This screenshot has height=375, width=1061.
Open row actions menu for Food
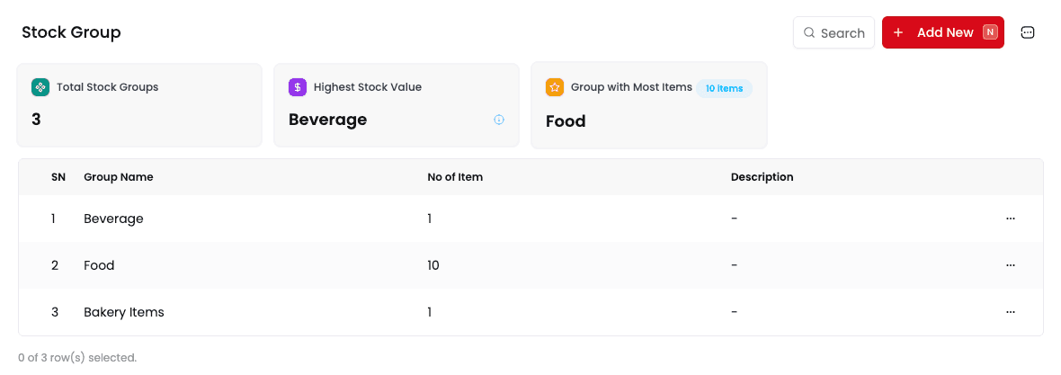pyautogui.click(x=1011, y=265)
